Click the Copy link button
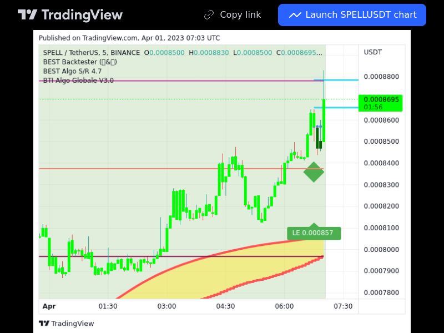 pyautogui.click(x=233, y=15)
